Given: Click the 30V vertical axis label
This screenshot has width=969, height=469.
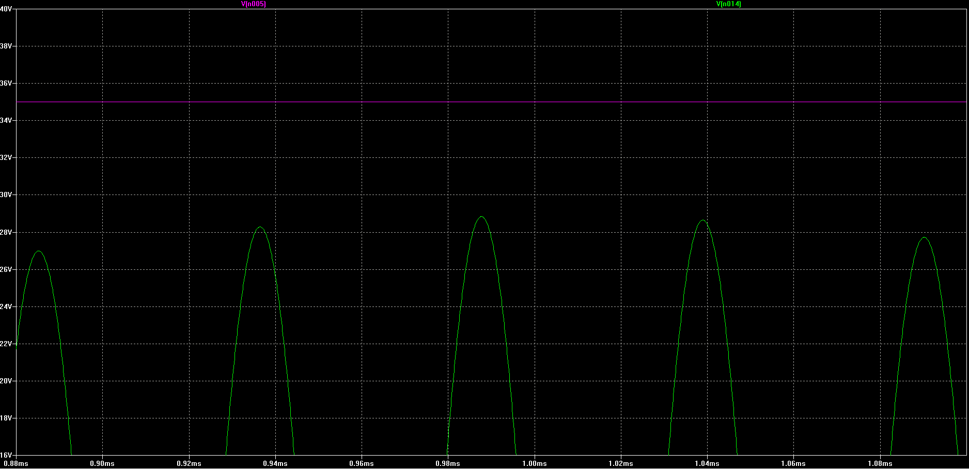Looking at the screenshot, I should click(6, 195).
